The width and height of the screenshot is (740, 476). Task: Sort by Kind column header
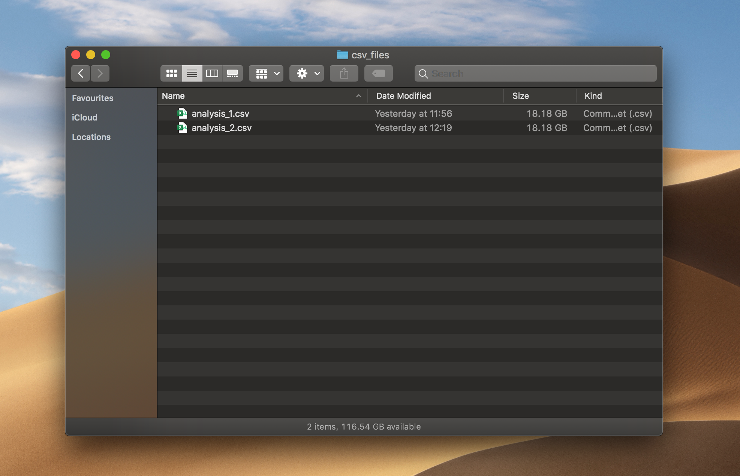pos(593,96)
